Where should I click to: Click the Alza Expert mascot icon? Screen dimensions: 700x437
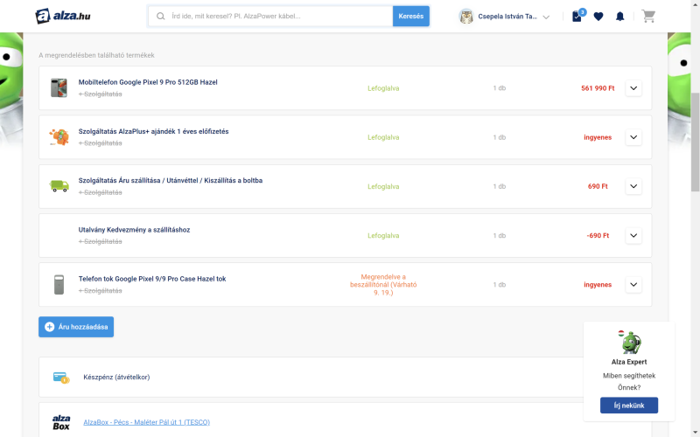click(629, 343)
